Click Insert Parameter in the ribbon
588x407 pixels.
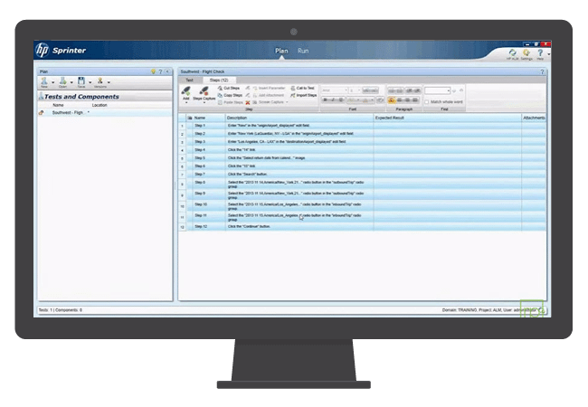(269, 88)
